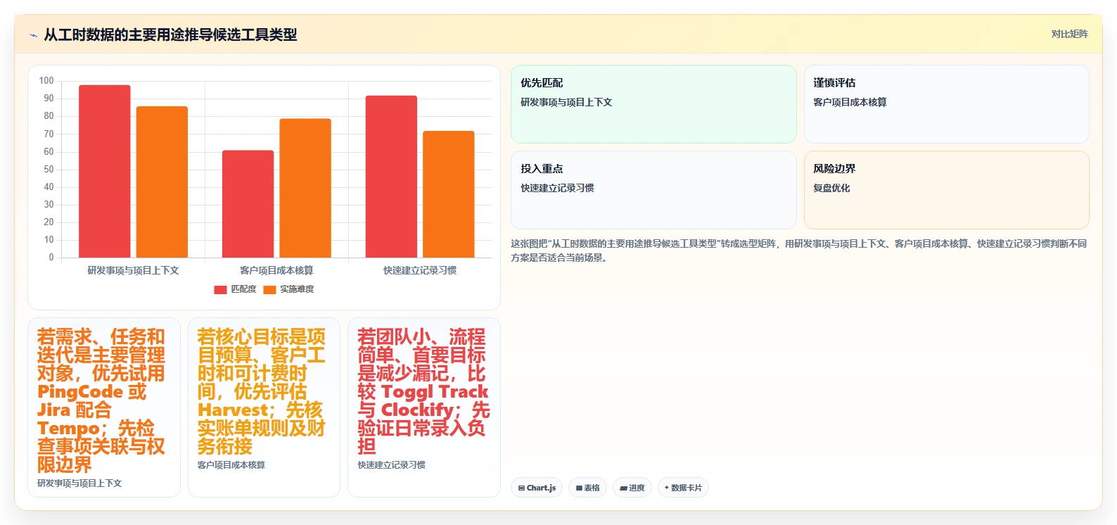Click the card text recommending Harvest evaluation

point(262,391)
